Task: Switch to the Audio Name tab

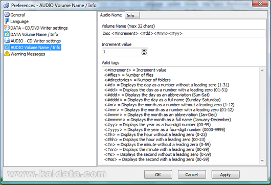Action: [111, 15]
